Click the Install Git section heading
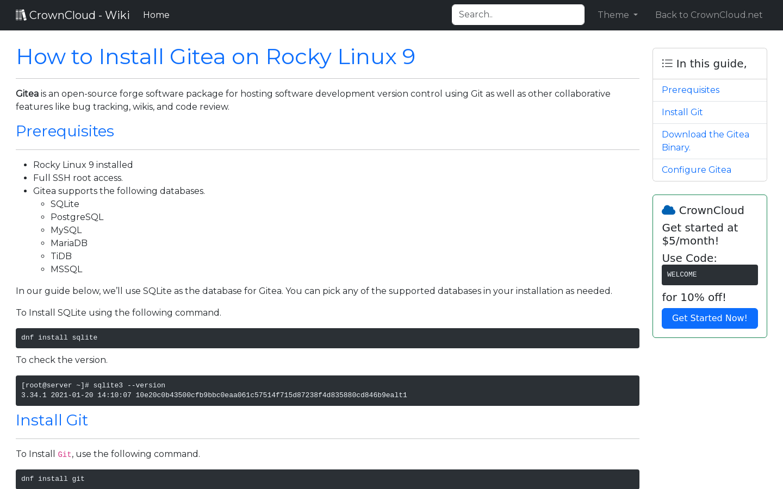Viewport: 783px width, 489px height. 52,420
